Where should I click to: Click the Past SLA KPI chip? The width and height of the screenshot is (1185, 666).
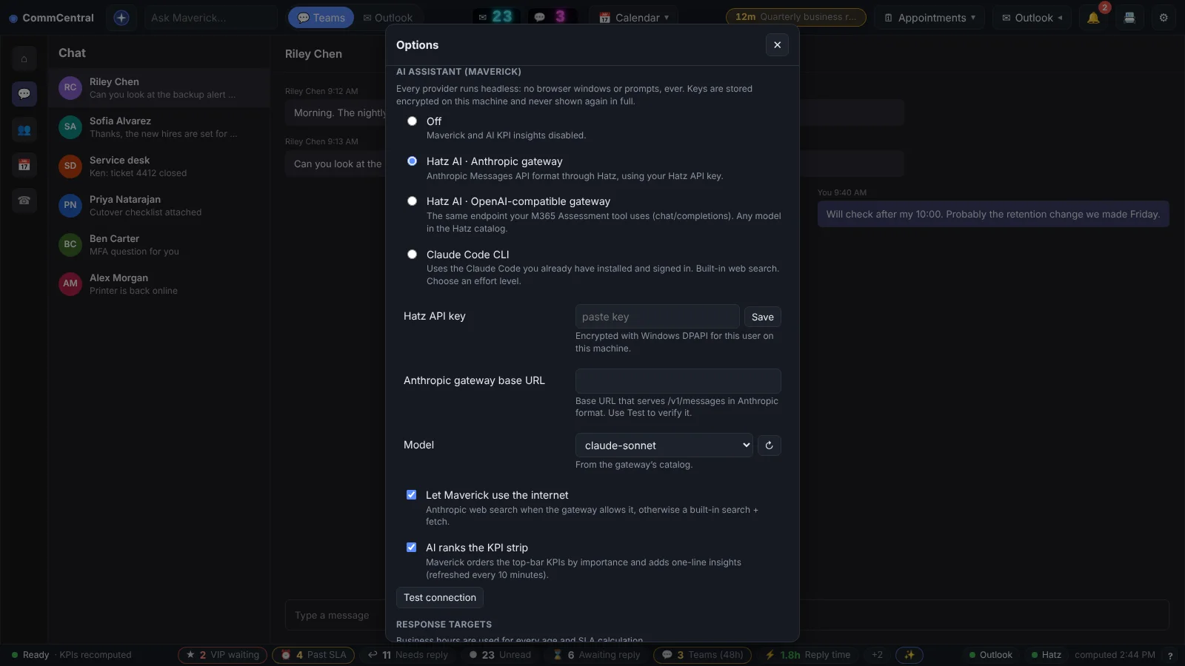(x=313, y=655)
